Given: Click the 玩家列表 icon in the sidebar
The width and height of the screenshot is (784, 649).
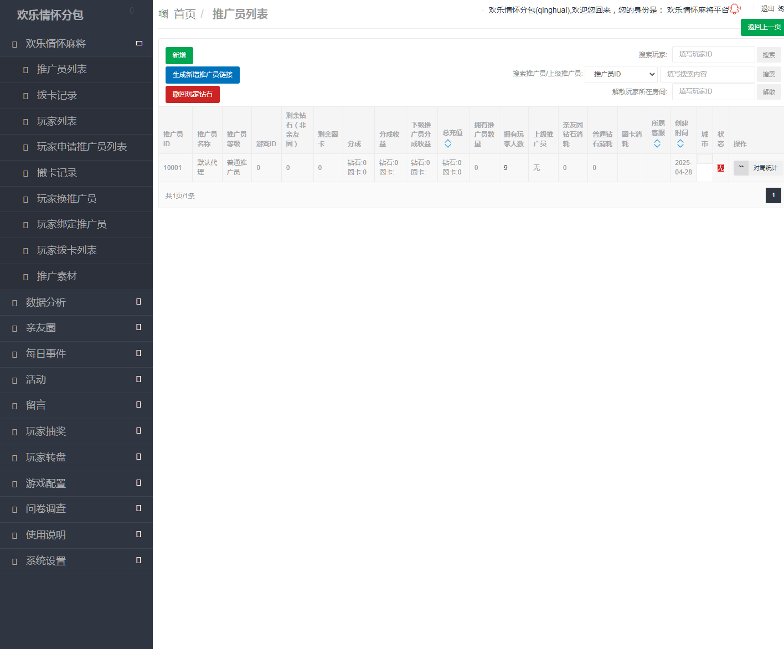Looking at the screenshot, I should tap(25, 121).
